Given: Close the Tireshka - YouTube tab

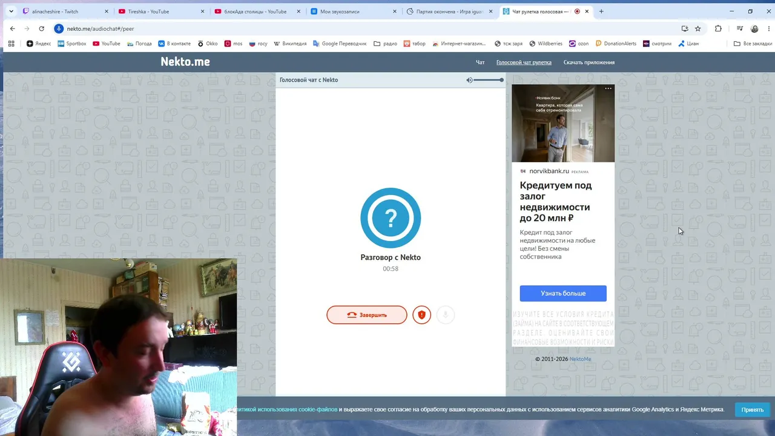Looking at the screenshot, I should (202, 12).
